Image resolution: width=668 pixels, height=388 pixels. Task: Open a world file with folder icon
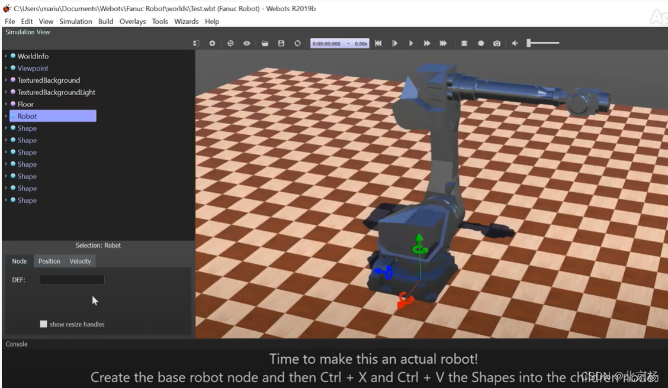click(x=265, y=43)
